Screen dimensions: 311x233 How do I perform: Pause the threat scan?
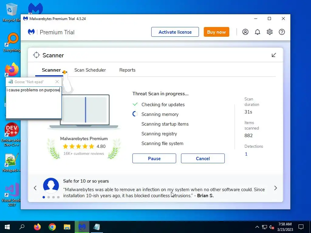(x=154, y=158)
